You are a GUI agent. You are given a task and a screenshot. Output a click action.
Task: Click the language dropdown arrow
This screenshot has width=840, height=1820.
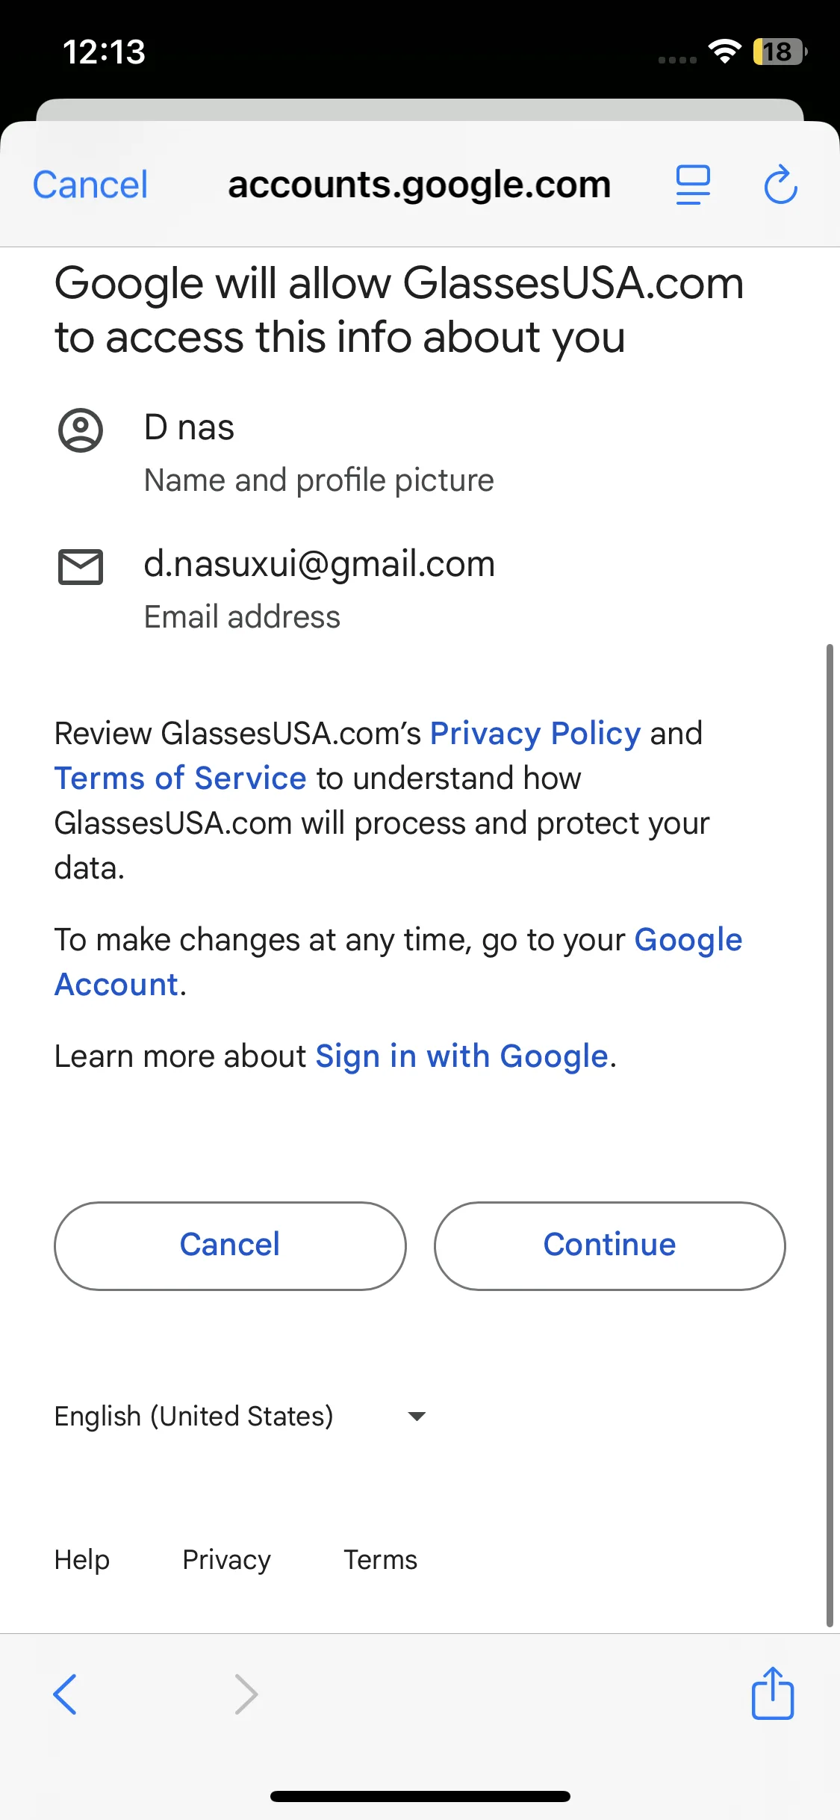[417, 1416]
